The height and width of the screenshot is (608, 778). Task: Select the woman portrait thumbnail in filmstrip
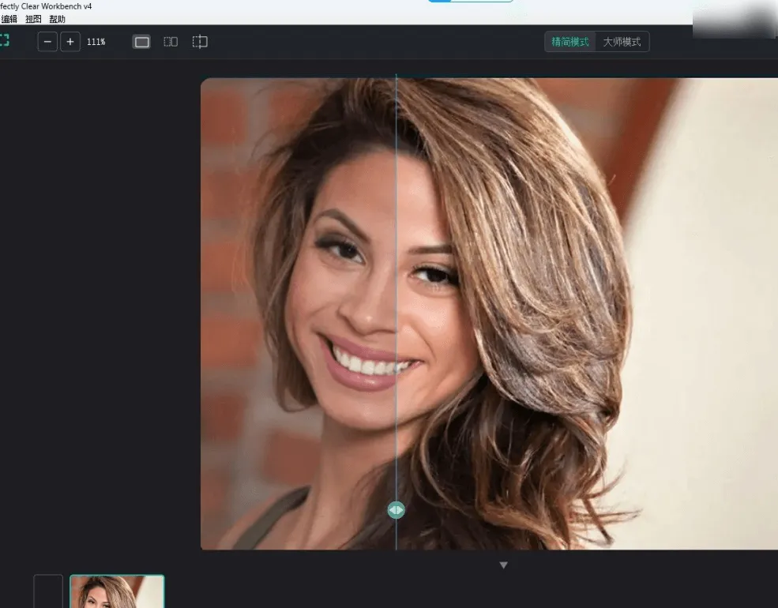(117, 591)
